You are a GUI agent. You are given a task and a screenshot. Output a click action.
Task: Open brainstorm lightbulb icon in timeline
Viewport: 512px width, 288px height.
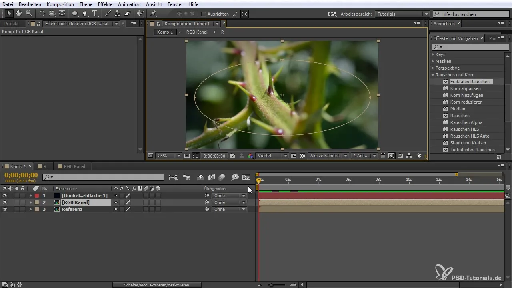click(235, 177)
